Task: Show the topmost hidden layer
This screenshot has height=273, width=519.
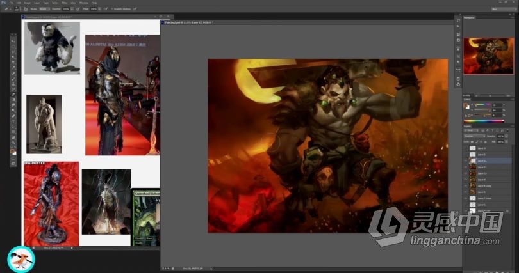Action: click(466, 148)
